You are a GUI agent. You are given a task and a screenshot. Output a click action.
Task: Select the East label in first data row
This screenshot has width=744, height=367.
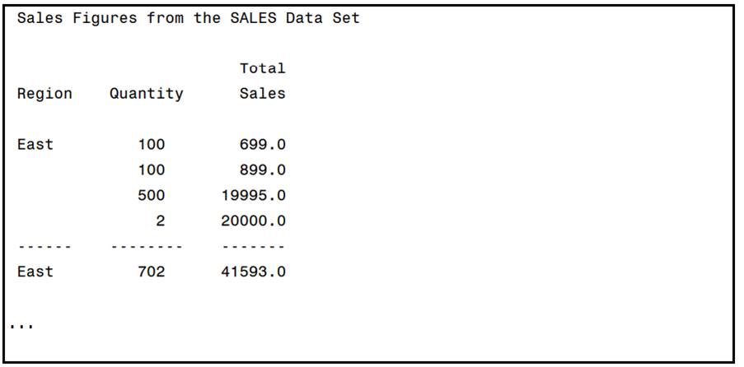point(35,145)
